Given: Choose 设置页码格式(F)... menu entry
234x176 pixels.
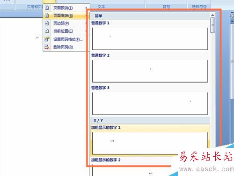Looking at the screenshot, I should 66,39.
